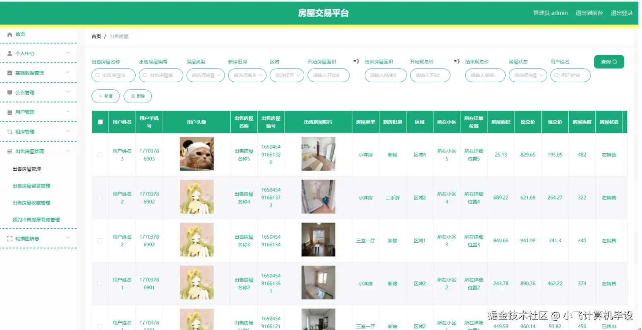Open the house photo for 出售房屋名称3

[318, 240]
